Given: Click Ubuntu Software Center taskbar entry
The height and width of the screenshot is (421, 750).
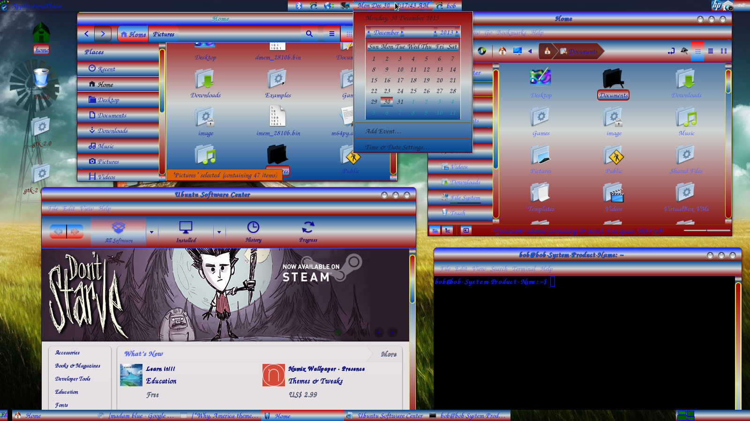Looking at the screenshot, I should (385, 415).
